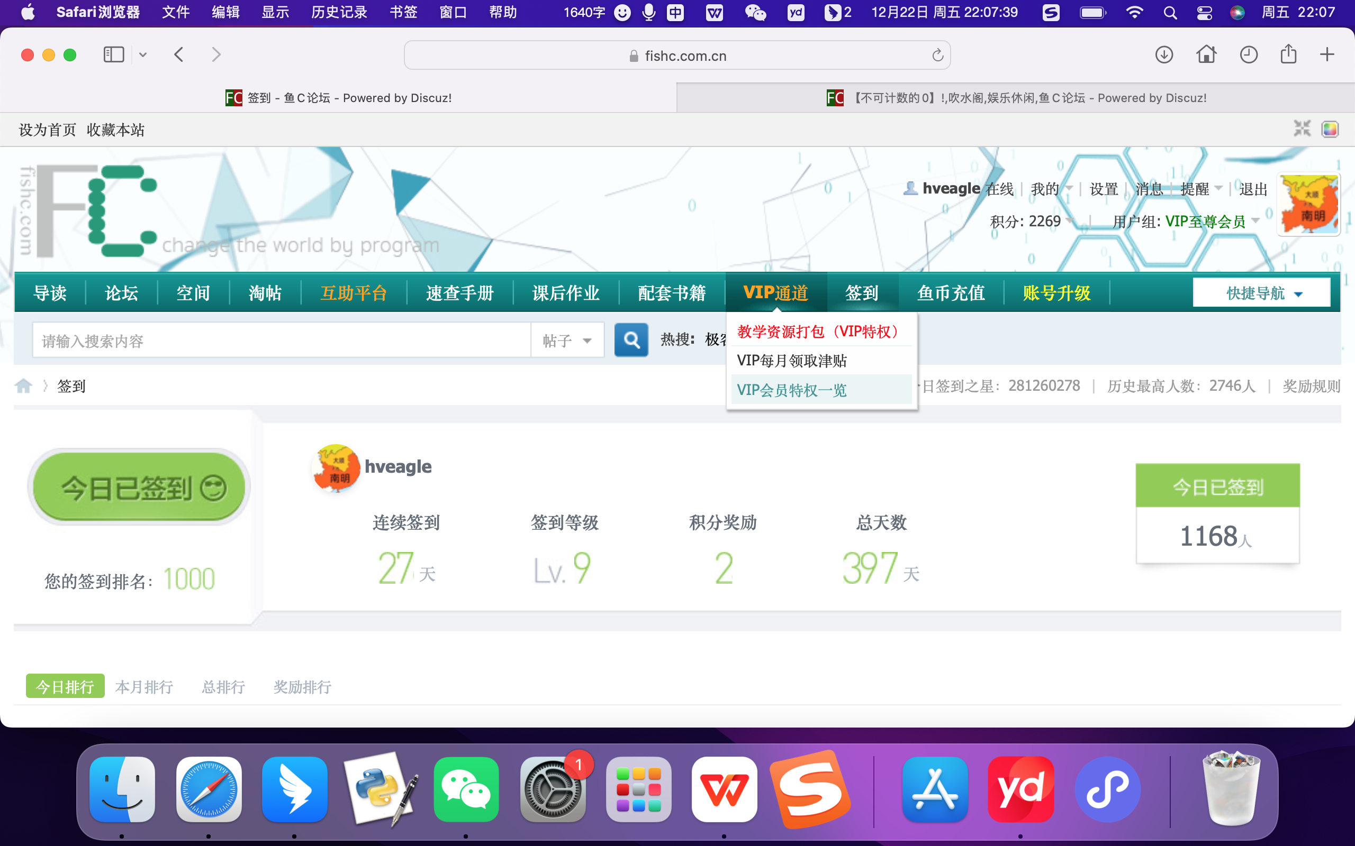The height and width of the screenshot is (846, 1355).
Task: Expand the 积分: 2269 dropdown
Action: [x=1031, y=221]
